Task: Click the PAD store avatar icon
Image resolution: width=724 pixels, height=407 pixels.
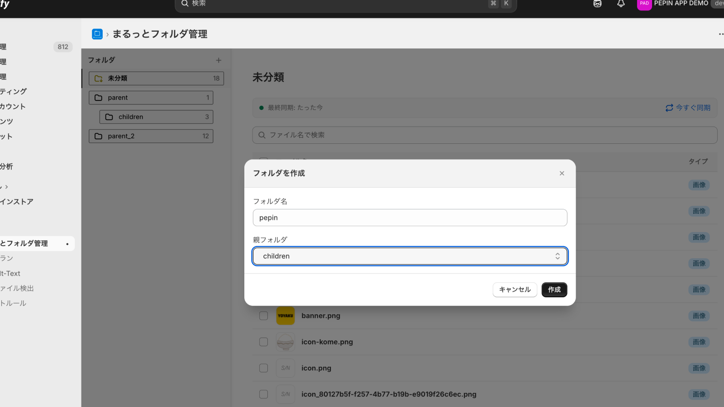Action: pos(644,4)
